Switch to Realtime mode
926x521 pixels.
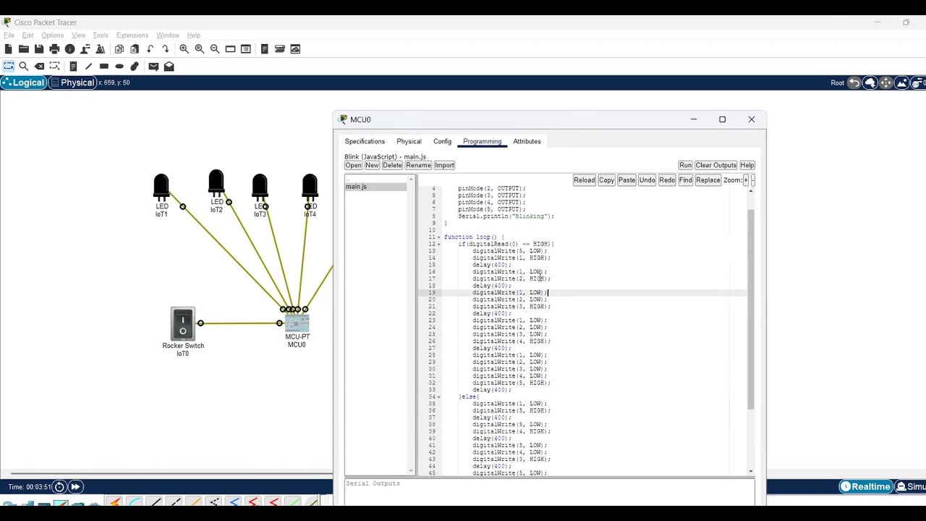coord(866,487)
